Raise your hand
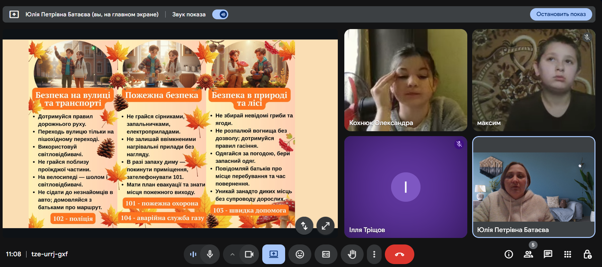This screenshot has width=602, height=267. click(x=352, y=254)
